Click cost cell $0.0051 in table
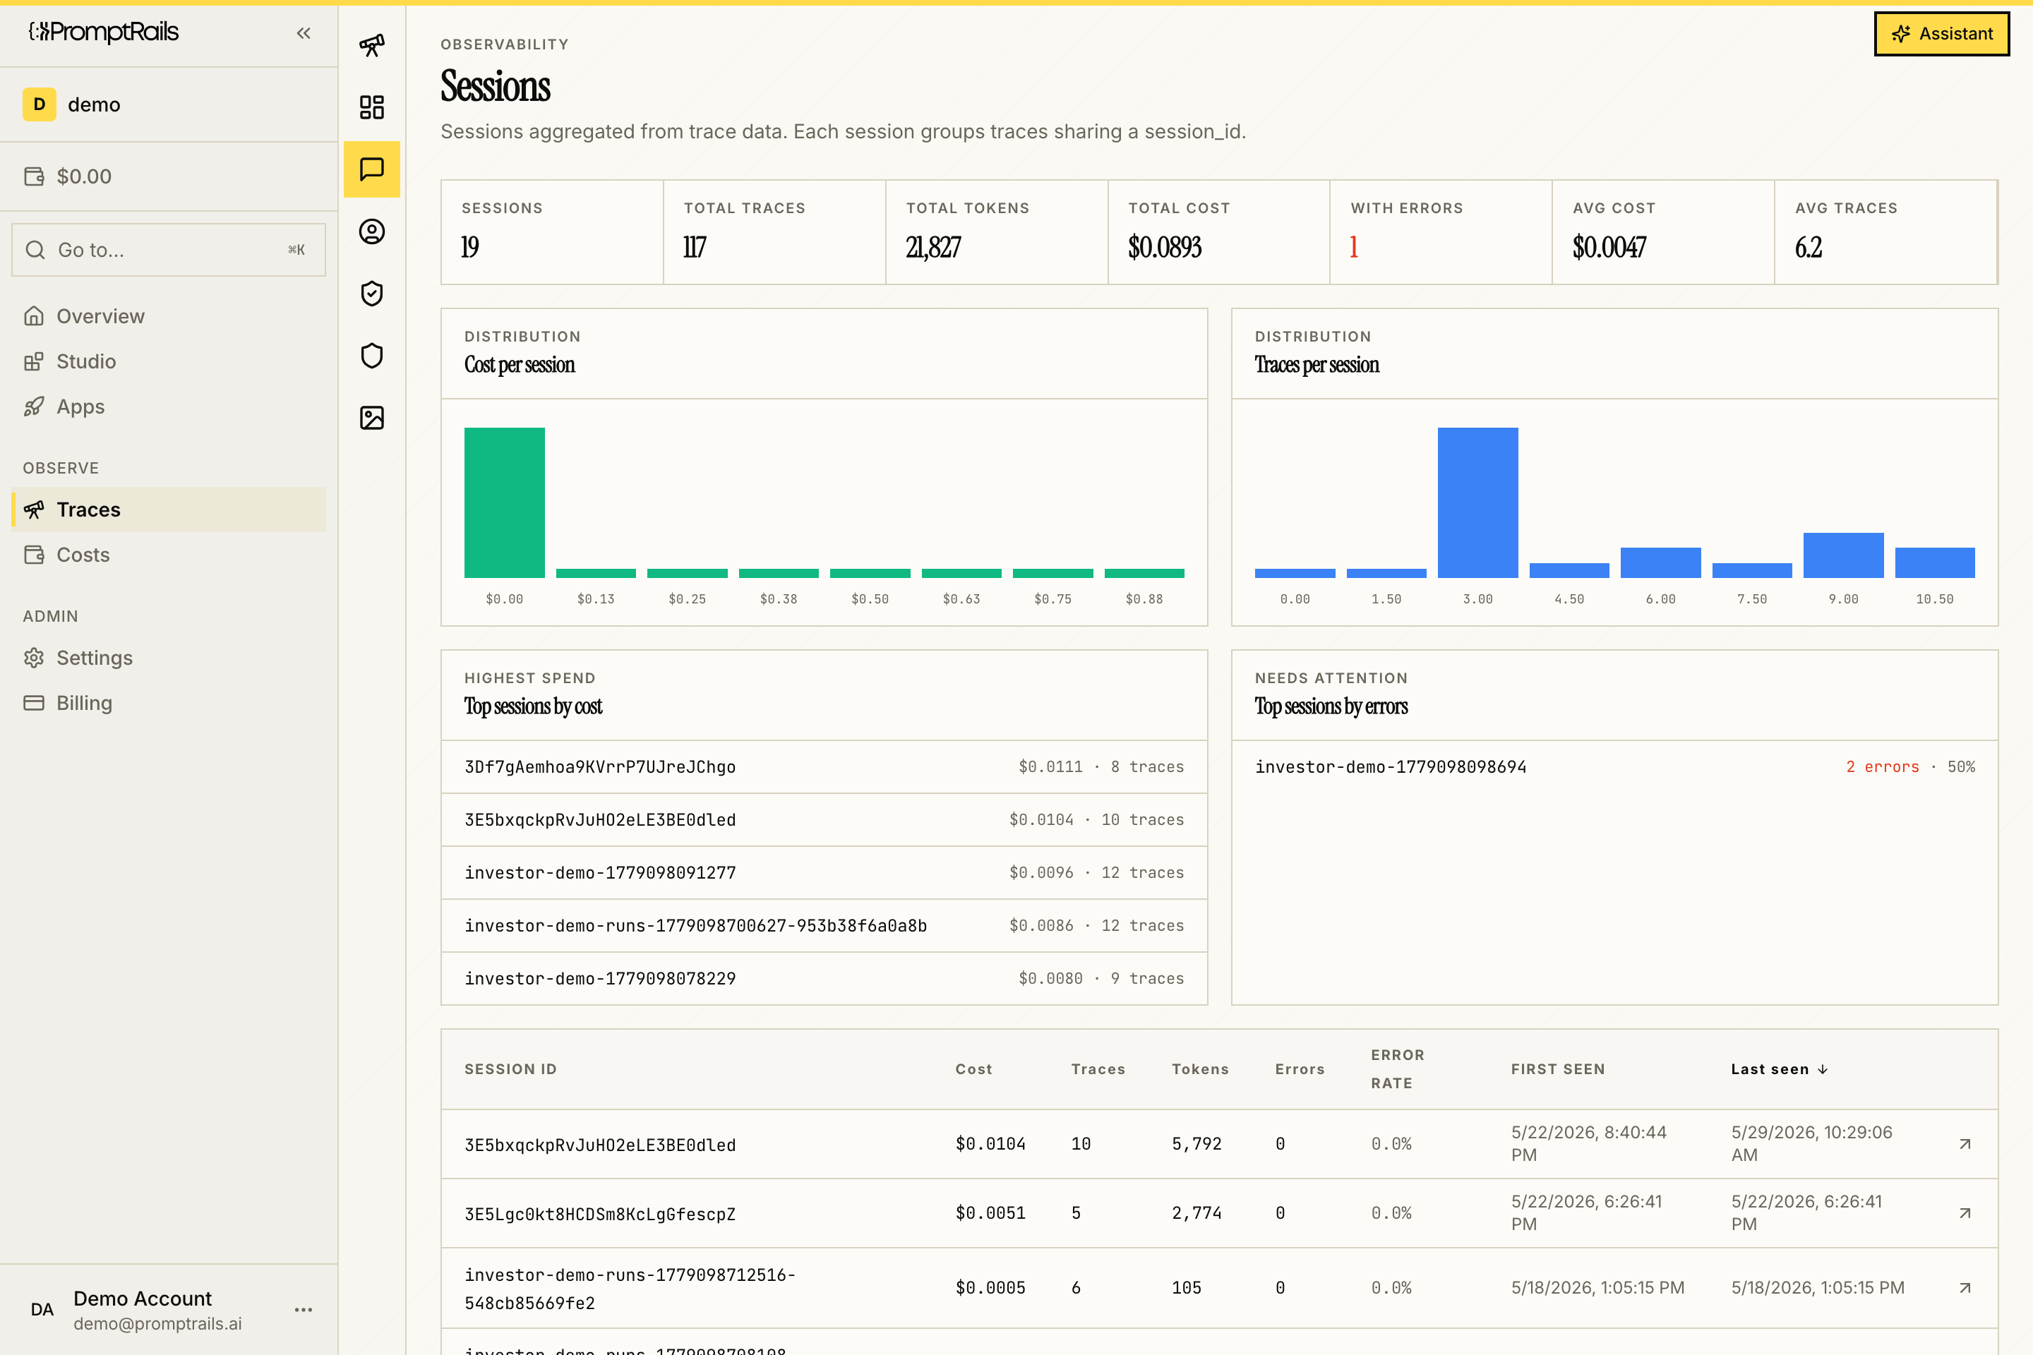 point(990,1213)
